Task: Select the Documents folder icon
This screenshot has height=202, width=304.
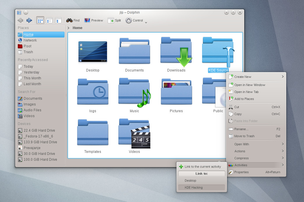Action: (134, 51)
